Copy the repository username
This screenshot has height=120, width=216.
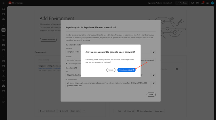click(154, 52)
